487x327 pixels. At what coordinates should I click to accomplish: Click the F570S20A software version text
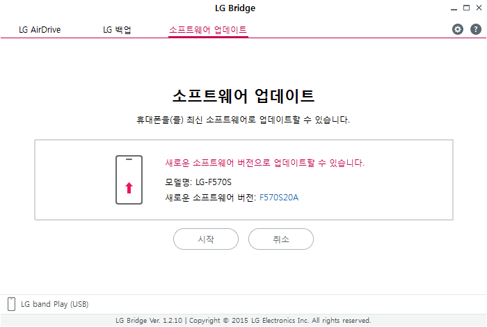click(279, 198)
